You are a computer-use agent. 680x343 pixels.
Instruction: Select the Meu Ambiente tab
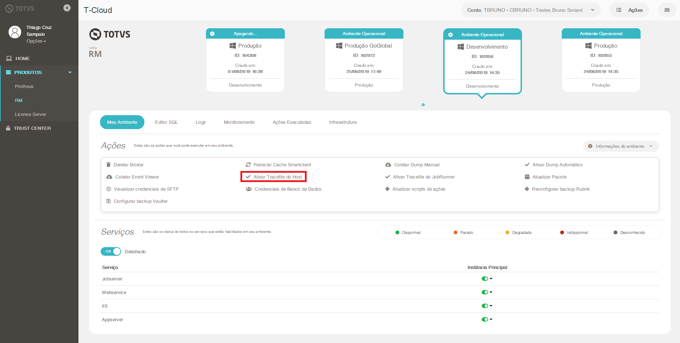[122, 122]
